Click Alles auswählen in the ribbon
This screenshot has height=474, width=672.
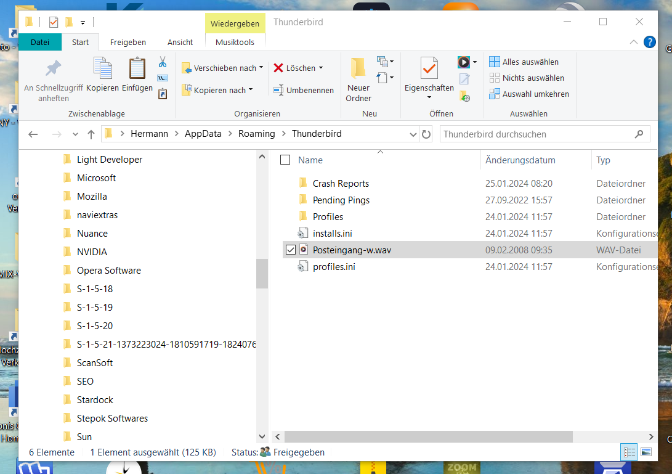524,62
